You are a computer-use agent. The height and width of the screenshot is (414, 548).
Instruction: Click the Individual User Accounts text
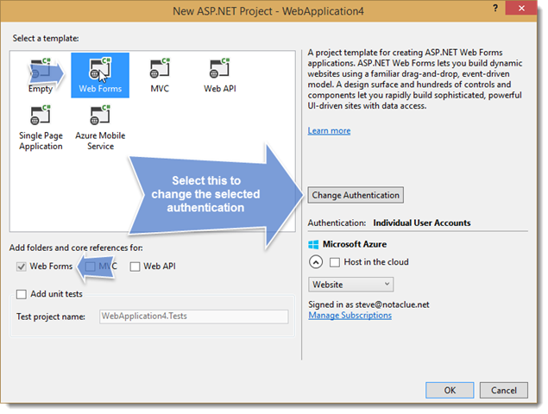(421, 223)
